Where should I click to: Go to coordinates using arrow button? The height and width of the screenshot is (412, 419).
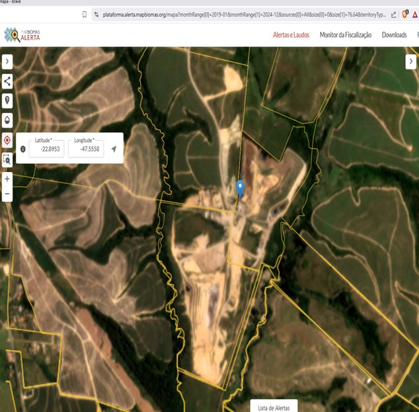tap(114, 149)
